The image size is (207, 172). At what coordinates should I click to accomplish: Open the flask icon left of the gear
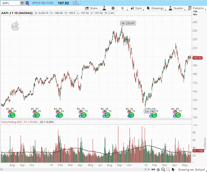[104, 8]
